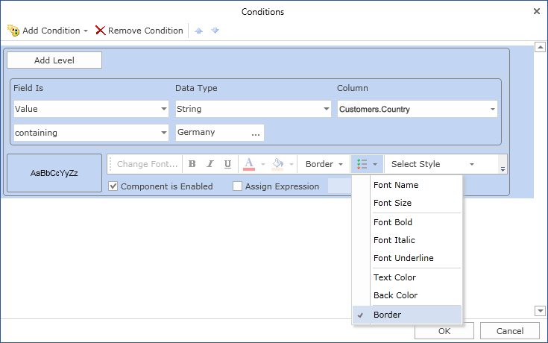Check the Assign Expression checkbox
Screen dimensions: 548x343
click(x=238, y=186)
